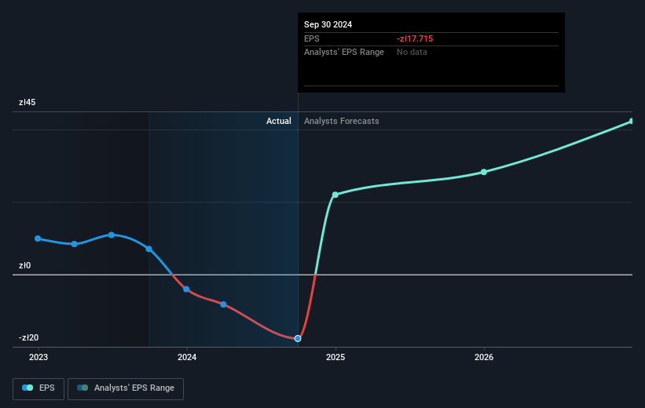Click 'Analysts' EPS Range' row label in tooltip
The width and height of the screenshot is (645, 408).
pyautogui.click(x=344, y=53)
